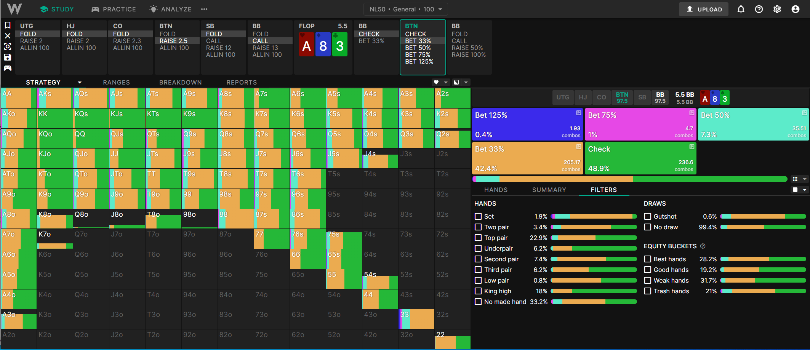Open the Breakdown tab

pyautogui.click(x=181, y=82)
